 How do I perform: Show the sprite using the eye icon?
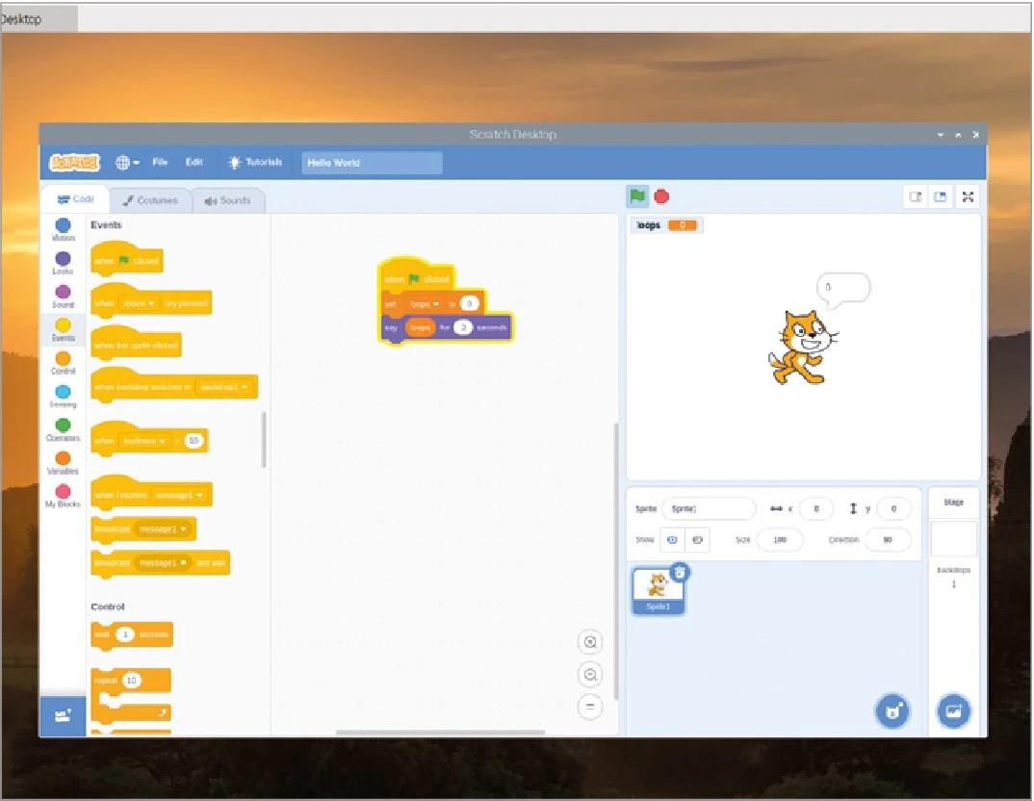(x=673, y=540)
